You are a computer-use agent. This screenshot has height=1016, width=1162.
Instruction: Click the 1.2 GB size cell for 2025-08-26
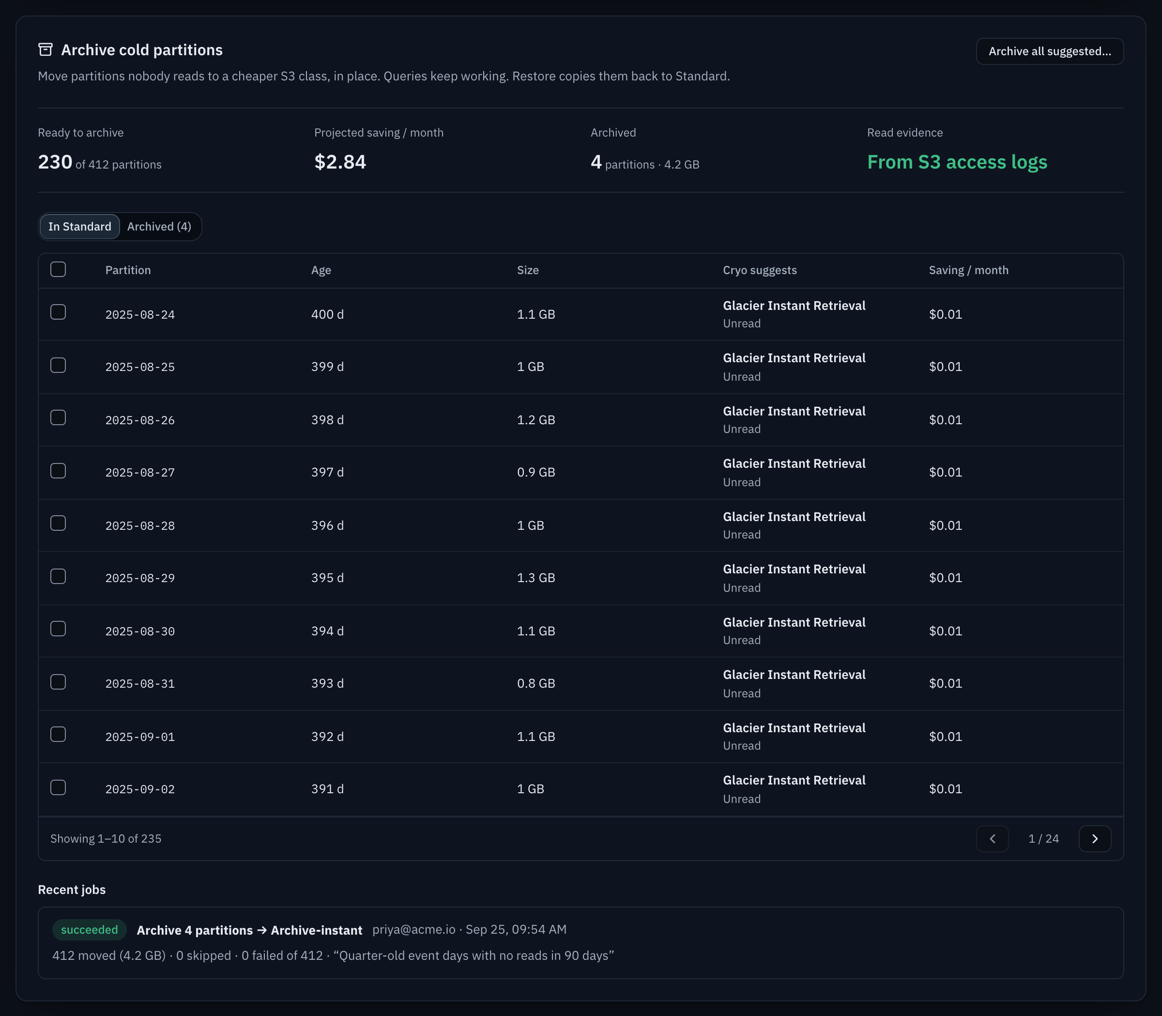click(535, 420)
